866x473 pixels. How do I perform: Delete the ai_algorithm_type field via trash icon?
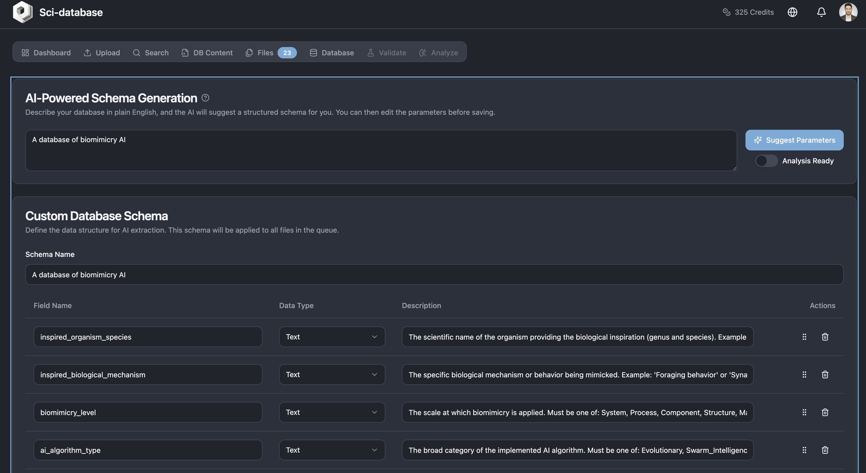825,450
